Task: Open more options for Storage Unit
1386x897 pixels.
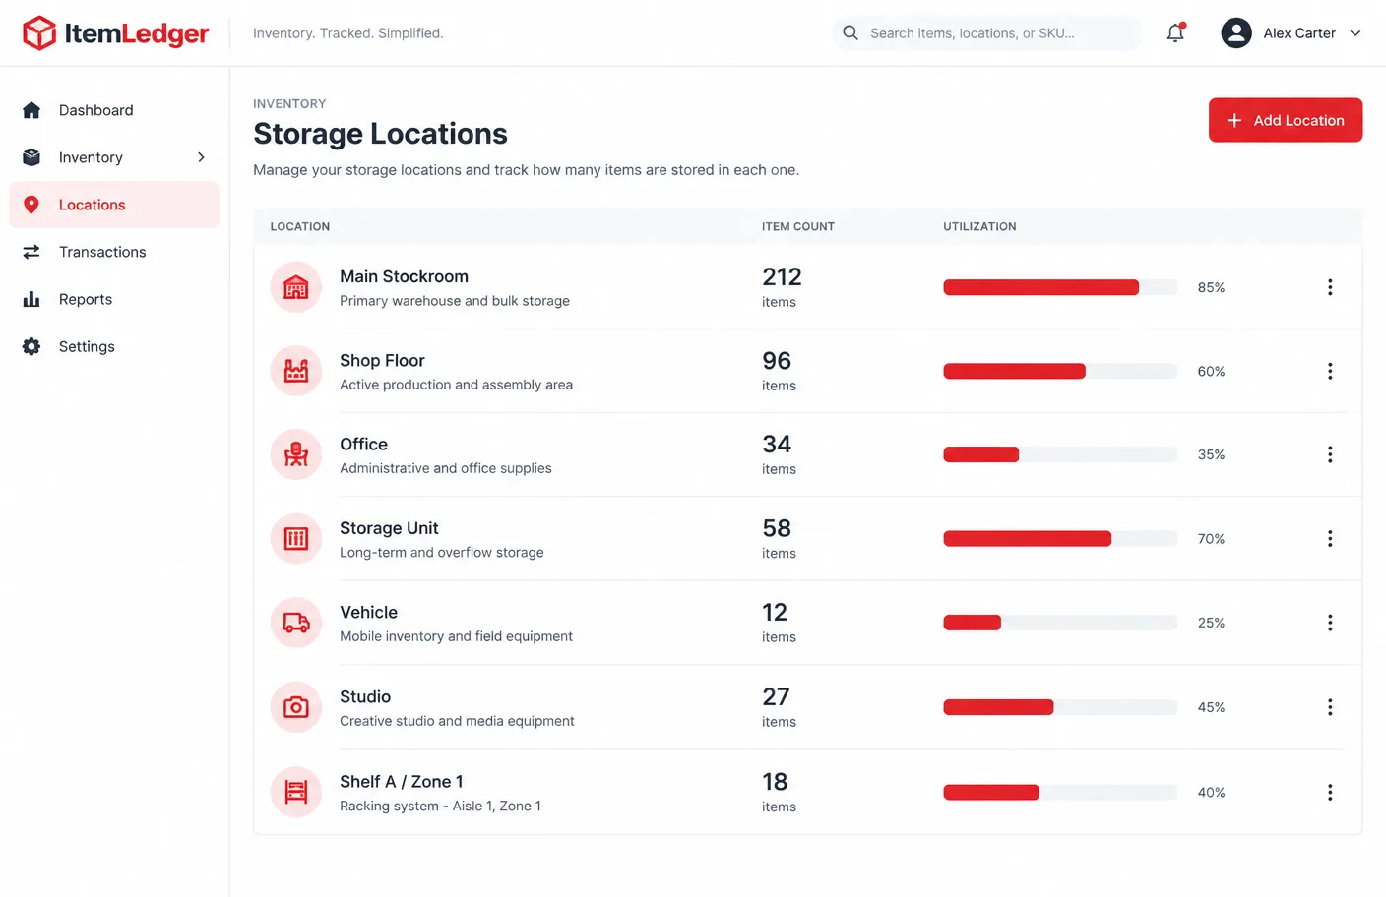Action: tap(1330, 539)
